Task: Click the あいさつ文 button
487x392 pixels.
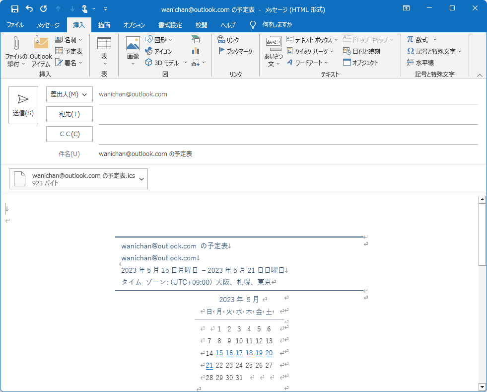Action: coord(274,51)
